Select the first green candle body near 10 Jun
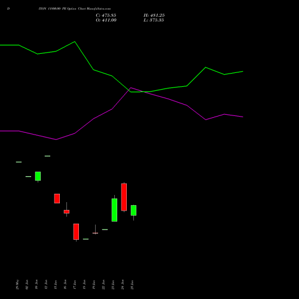Image resolution: width=299 pixels, height=299 pixels. (x=38, y=176)
